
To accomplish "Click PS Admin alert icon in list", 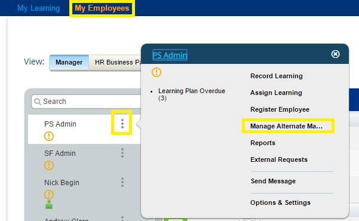I will tap(49, 136).
